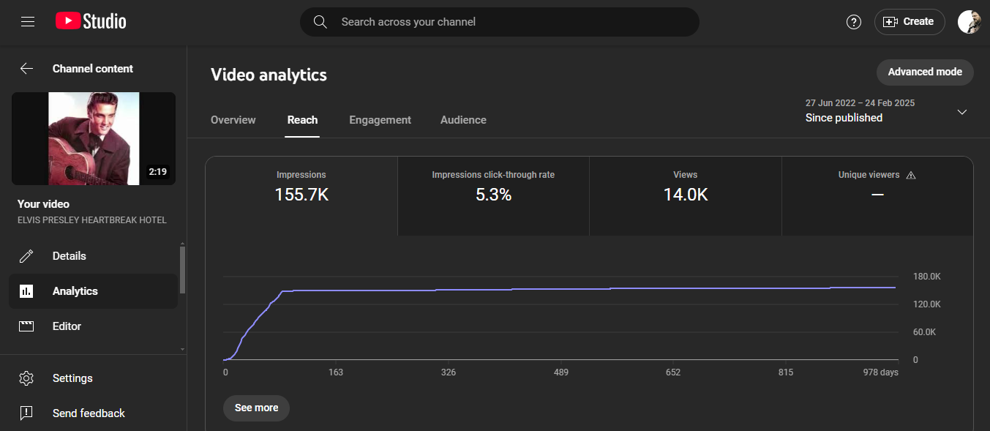Viewport: 990px width, 431px height.
Task: Open the help question mark icon
Action: point(853,22)
